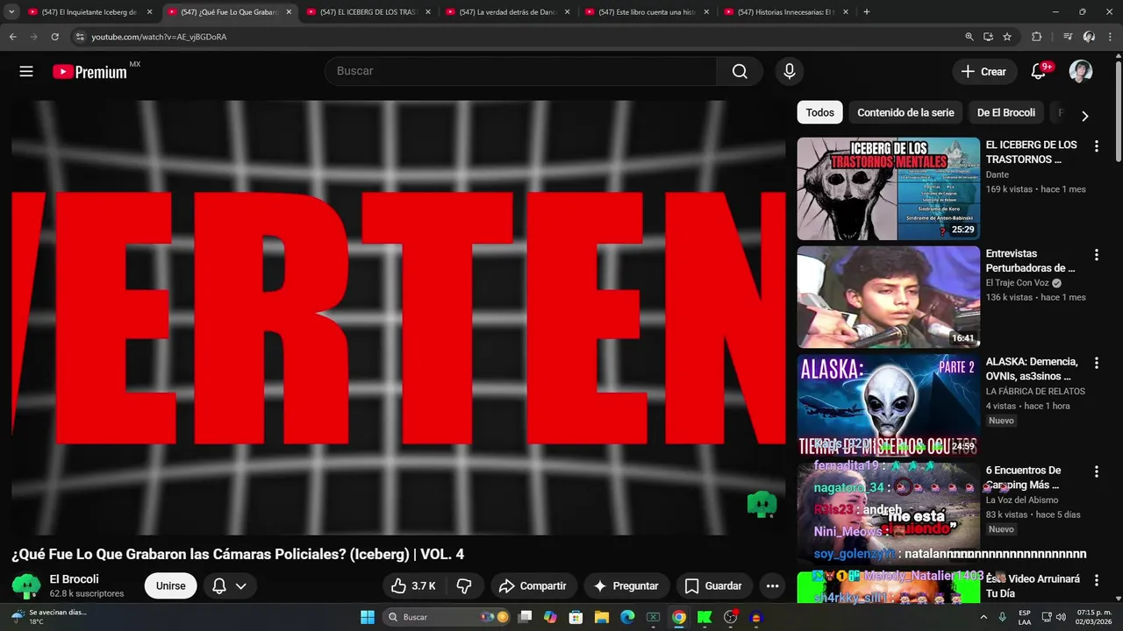
Task: Open more actions ellipsis below video
Action: [x=772, y=585]
